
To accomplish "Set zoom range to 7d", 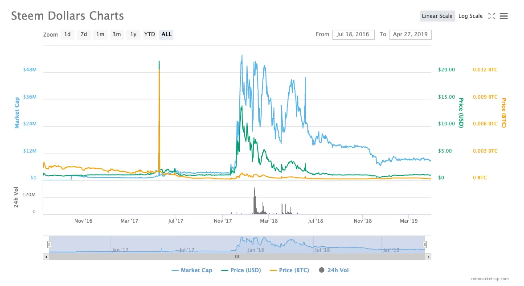I will (84, 34).
